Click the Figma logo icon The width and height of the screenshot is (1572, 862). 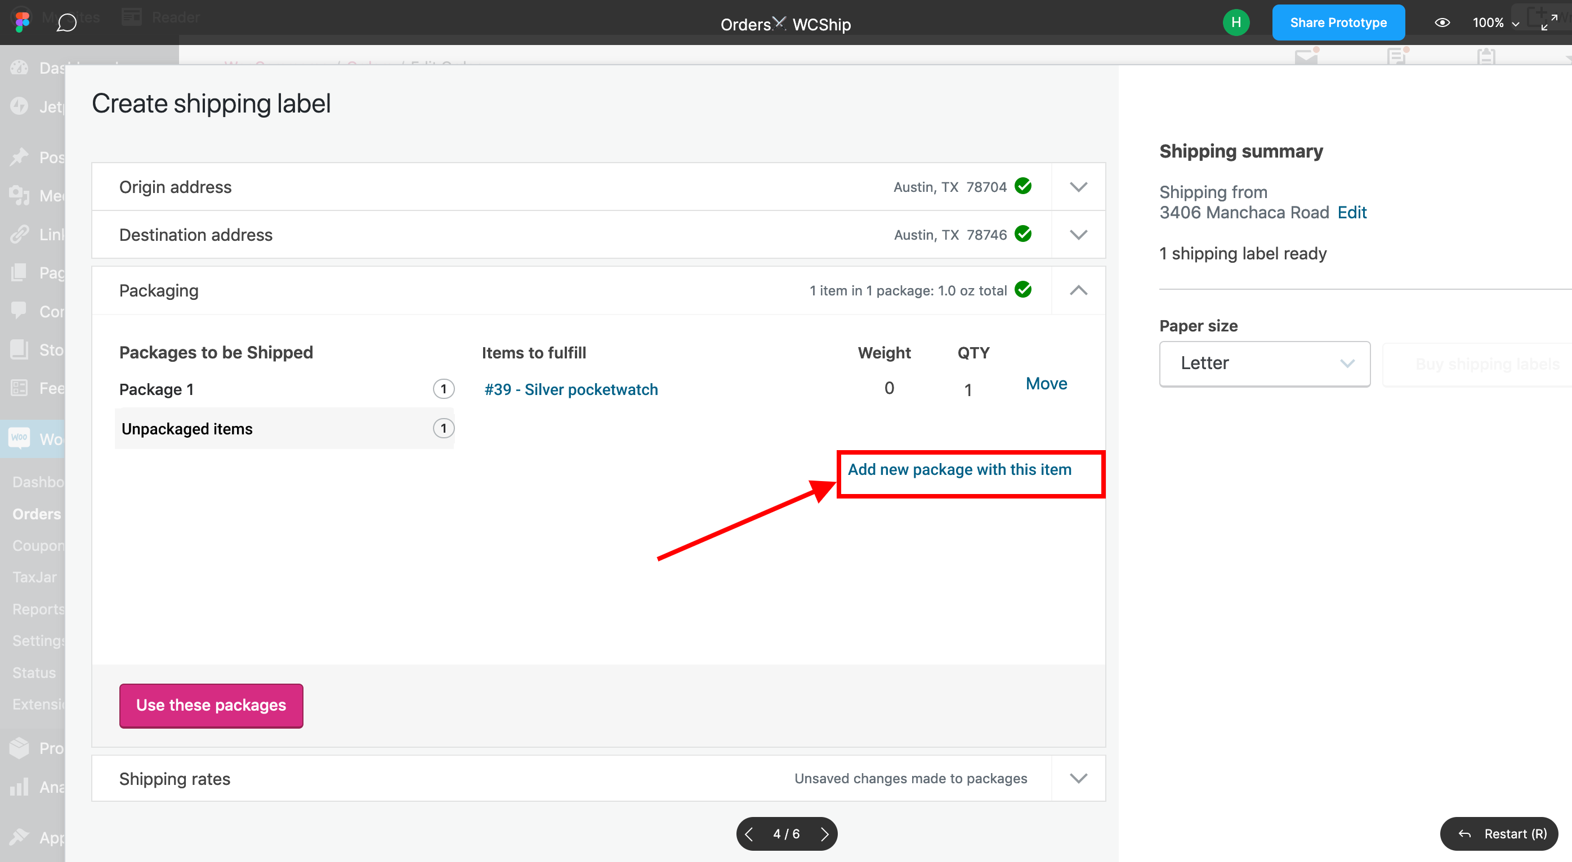click(x=22, y=23)
